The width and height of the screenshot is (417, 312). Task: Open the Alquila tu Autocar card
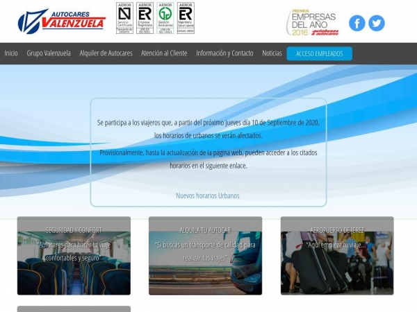(x=205, y=256)
